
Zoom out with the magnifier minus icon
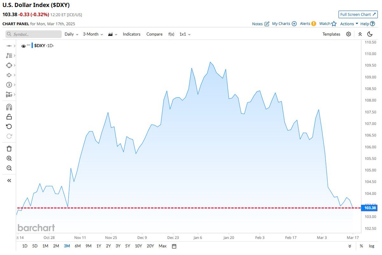pyautogui.click(x=9, y=168)
